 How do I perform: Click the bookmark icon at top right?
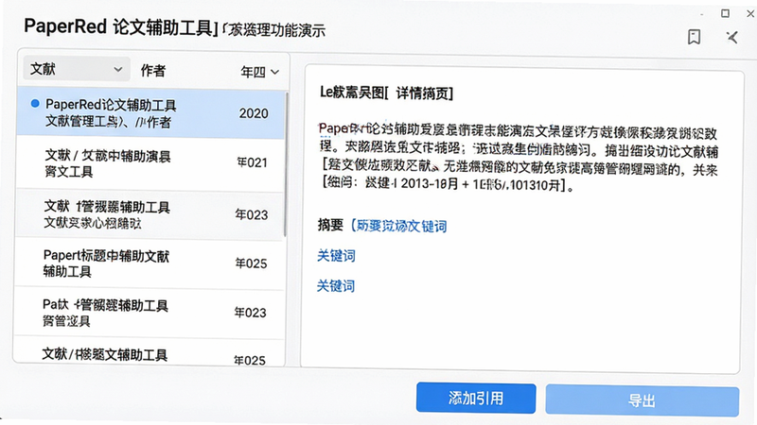point(694,37)
